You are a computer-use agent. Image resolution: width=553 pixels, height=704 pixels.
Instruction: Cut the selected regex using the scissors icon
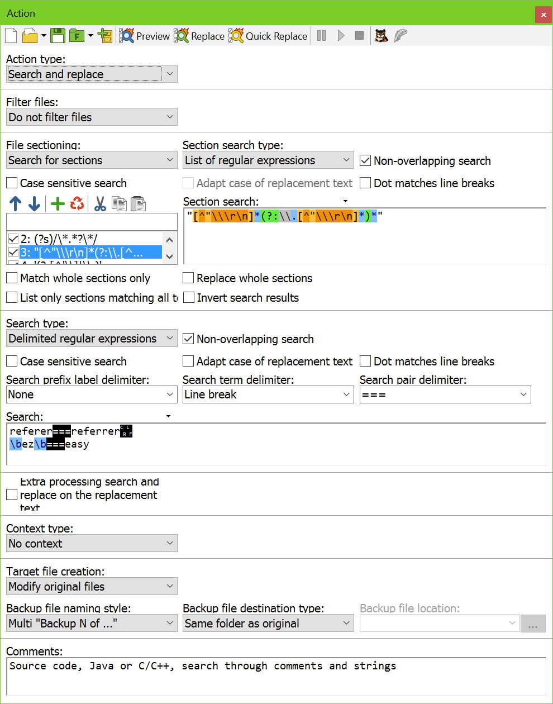(x=101, y=203)
